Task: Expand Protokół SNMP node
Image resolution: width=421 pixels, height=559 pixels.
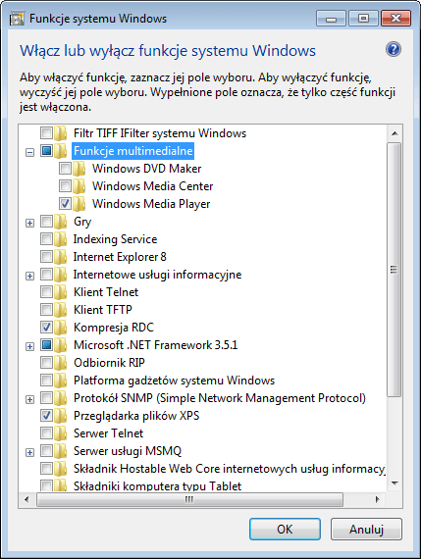Action: tap(30, 400)
